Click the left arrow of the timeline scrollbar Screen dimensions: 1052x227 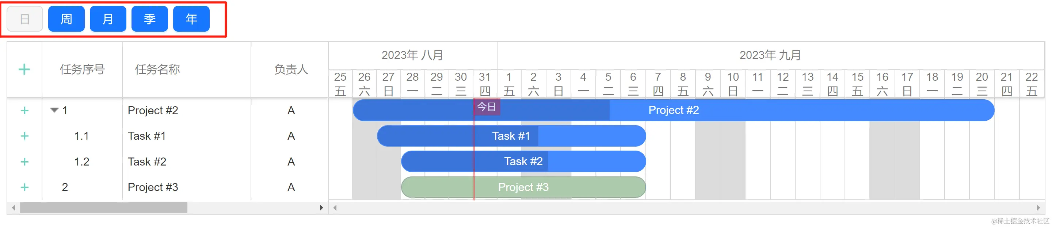pos(335,207)
